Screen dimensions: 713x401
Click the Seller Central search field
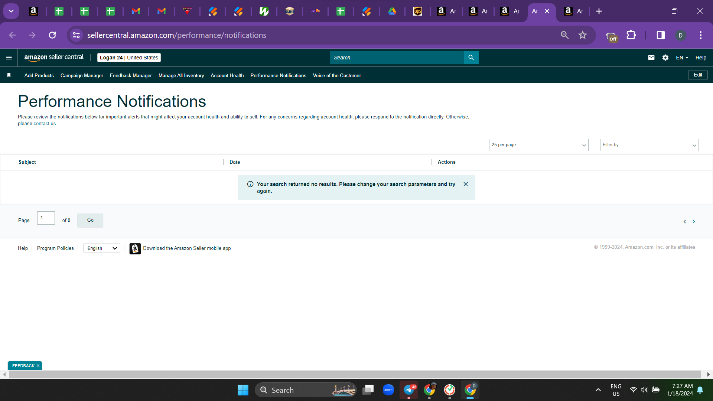397,58
